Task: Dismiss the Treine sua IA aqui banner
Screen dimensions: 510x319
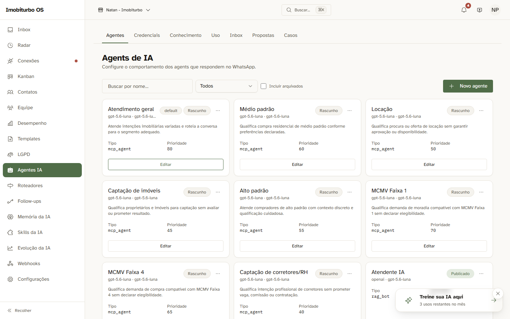Action: pos(498,293)
